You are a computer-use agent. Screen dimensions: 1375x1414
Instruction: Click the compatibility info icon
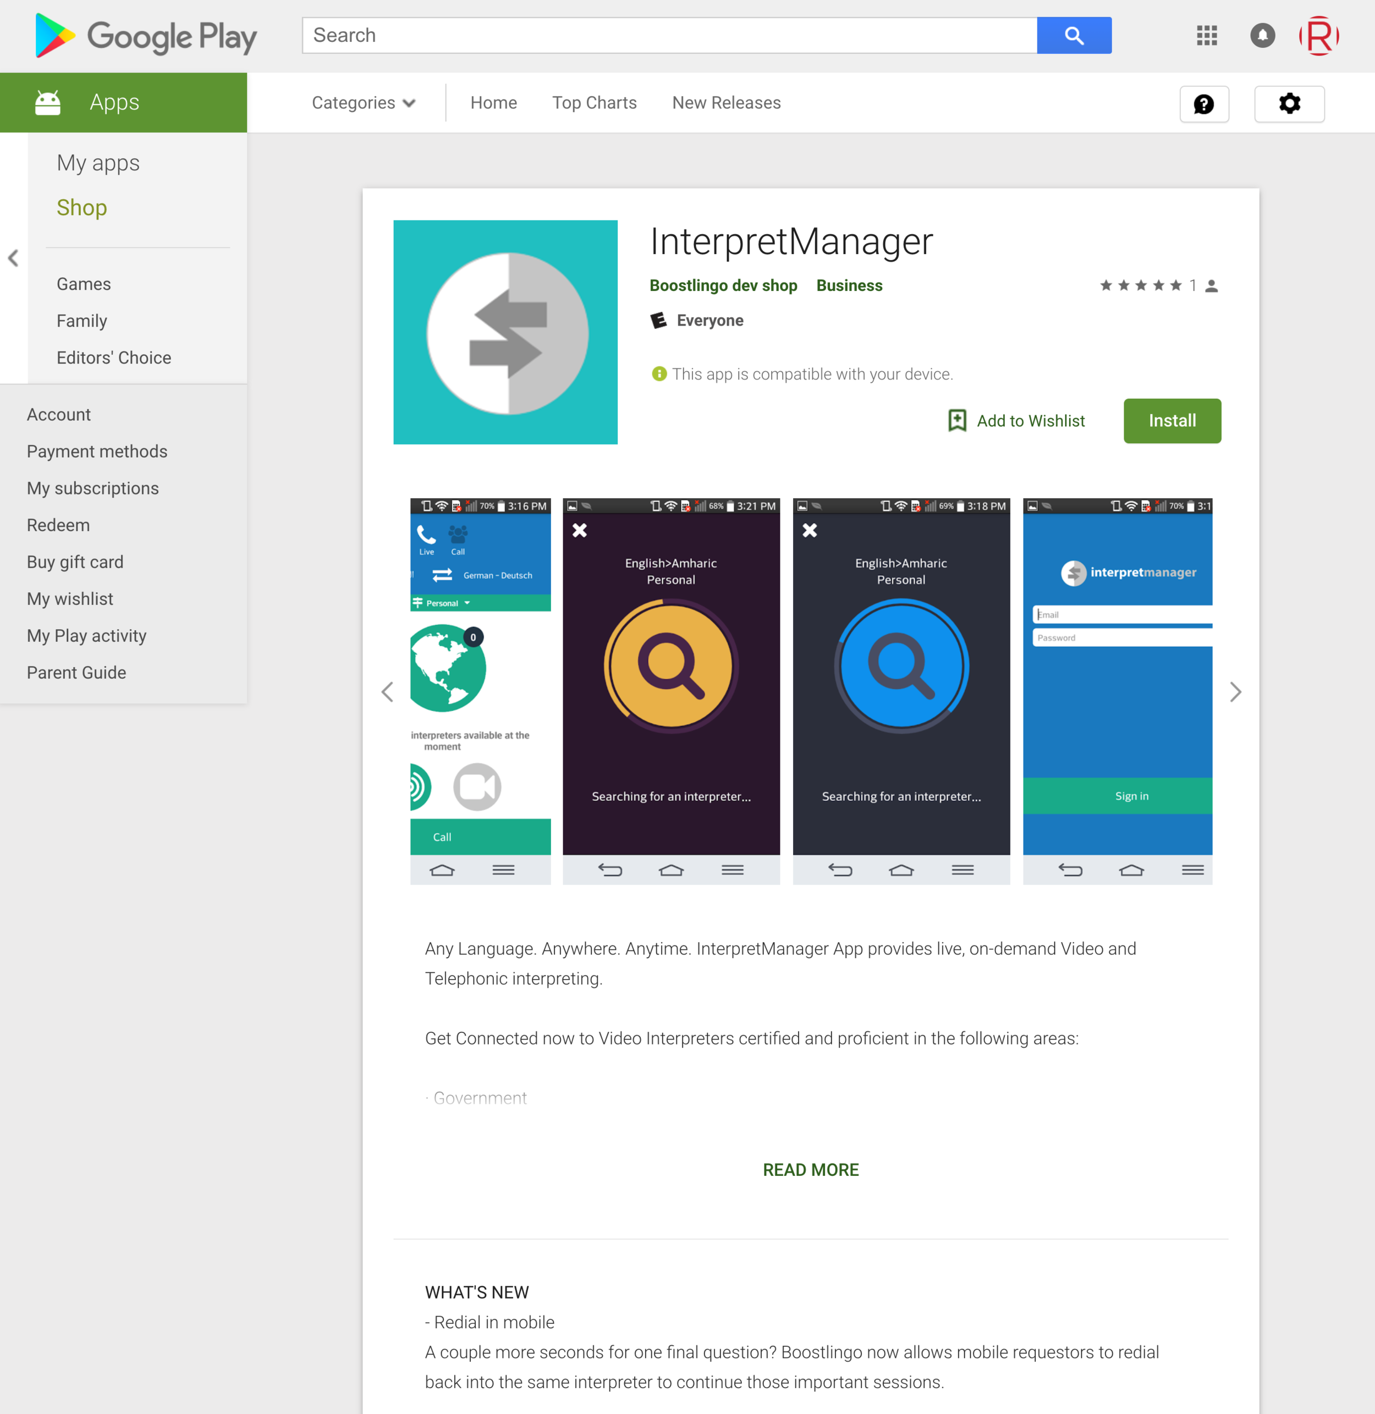pyautogui.click(x=658, y=374)
